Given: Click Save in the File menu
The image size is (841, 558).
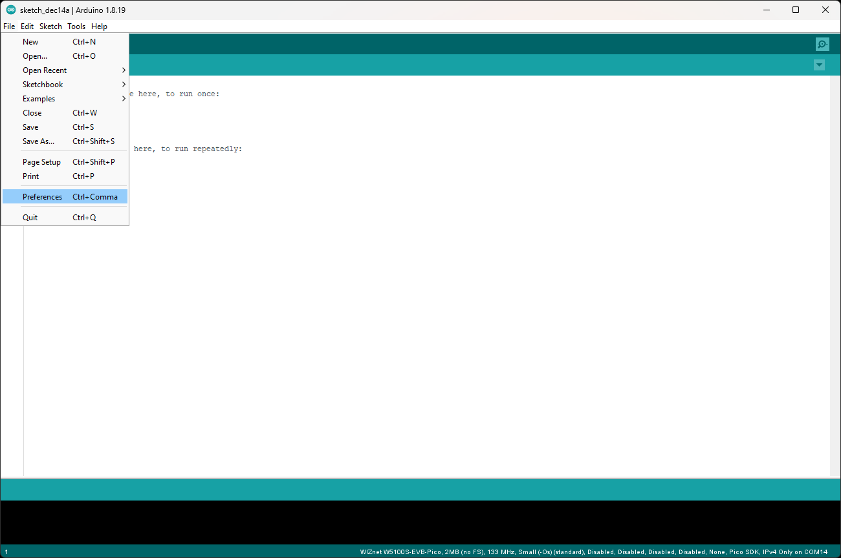Looking at the screenshot, I should pyautogui.click(x=65, y=127).
